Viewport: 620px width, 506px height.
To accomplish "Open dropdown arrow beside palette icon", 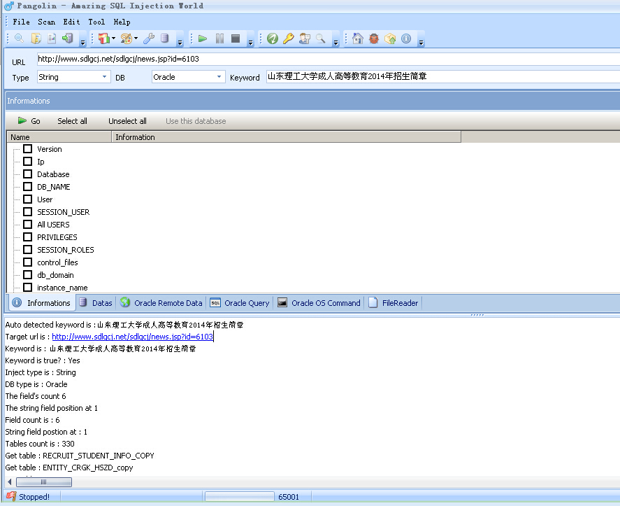I will 136,38.
